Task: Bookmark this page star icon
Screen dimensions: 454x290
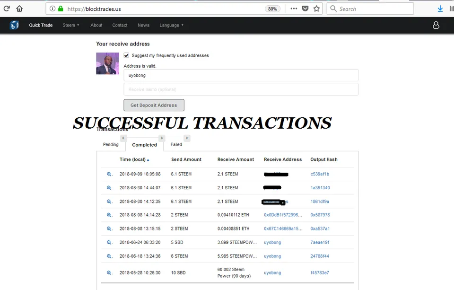Action: (x=316, y=9)
